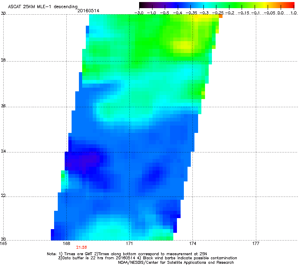Select note "Black wind barbs indicate possible contamination"
301x265 pixels.
click(x=190, y=258)
